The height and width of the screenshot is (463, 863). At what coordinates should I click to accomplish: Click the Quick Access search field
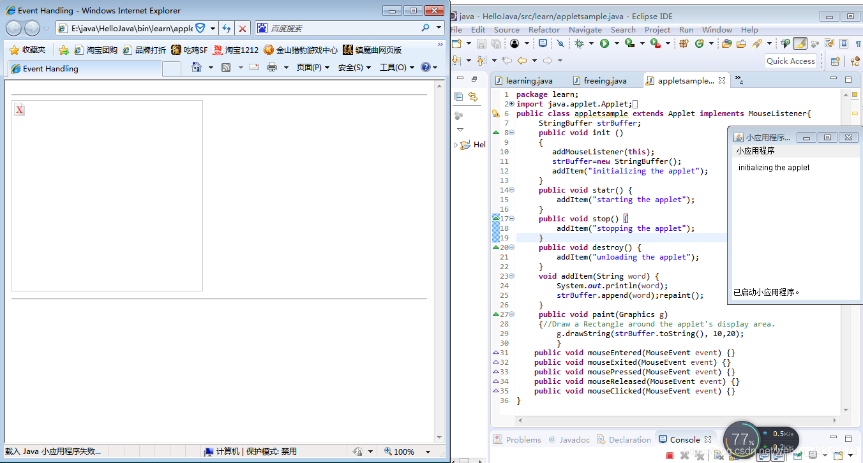[792, 61]
